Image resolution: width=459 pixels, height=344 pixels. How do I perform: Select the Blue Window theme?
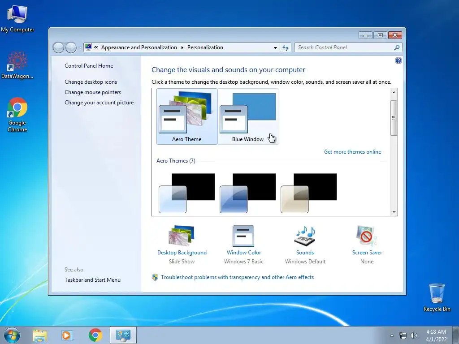247,116
